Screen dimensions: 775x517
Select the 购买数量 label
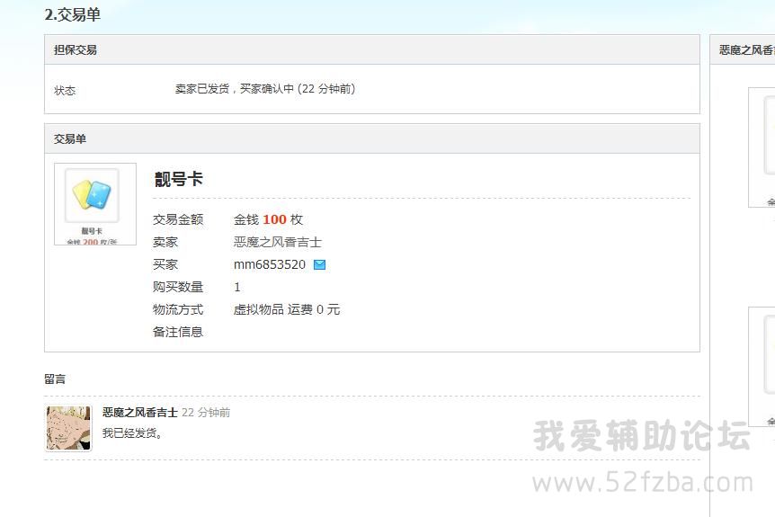[178, 287]
